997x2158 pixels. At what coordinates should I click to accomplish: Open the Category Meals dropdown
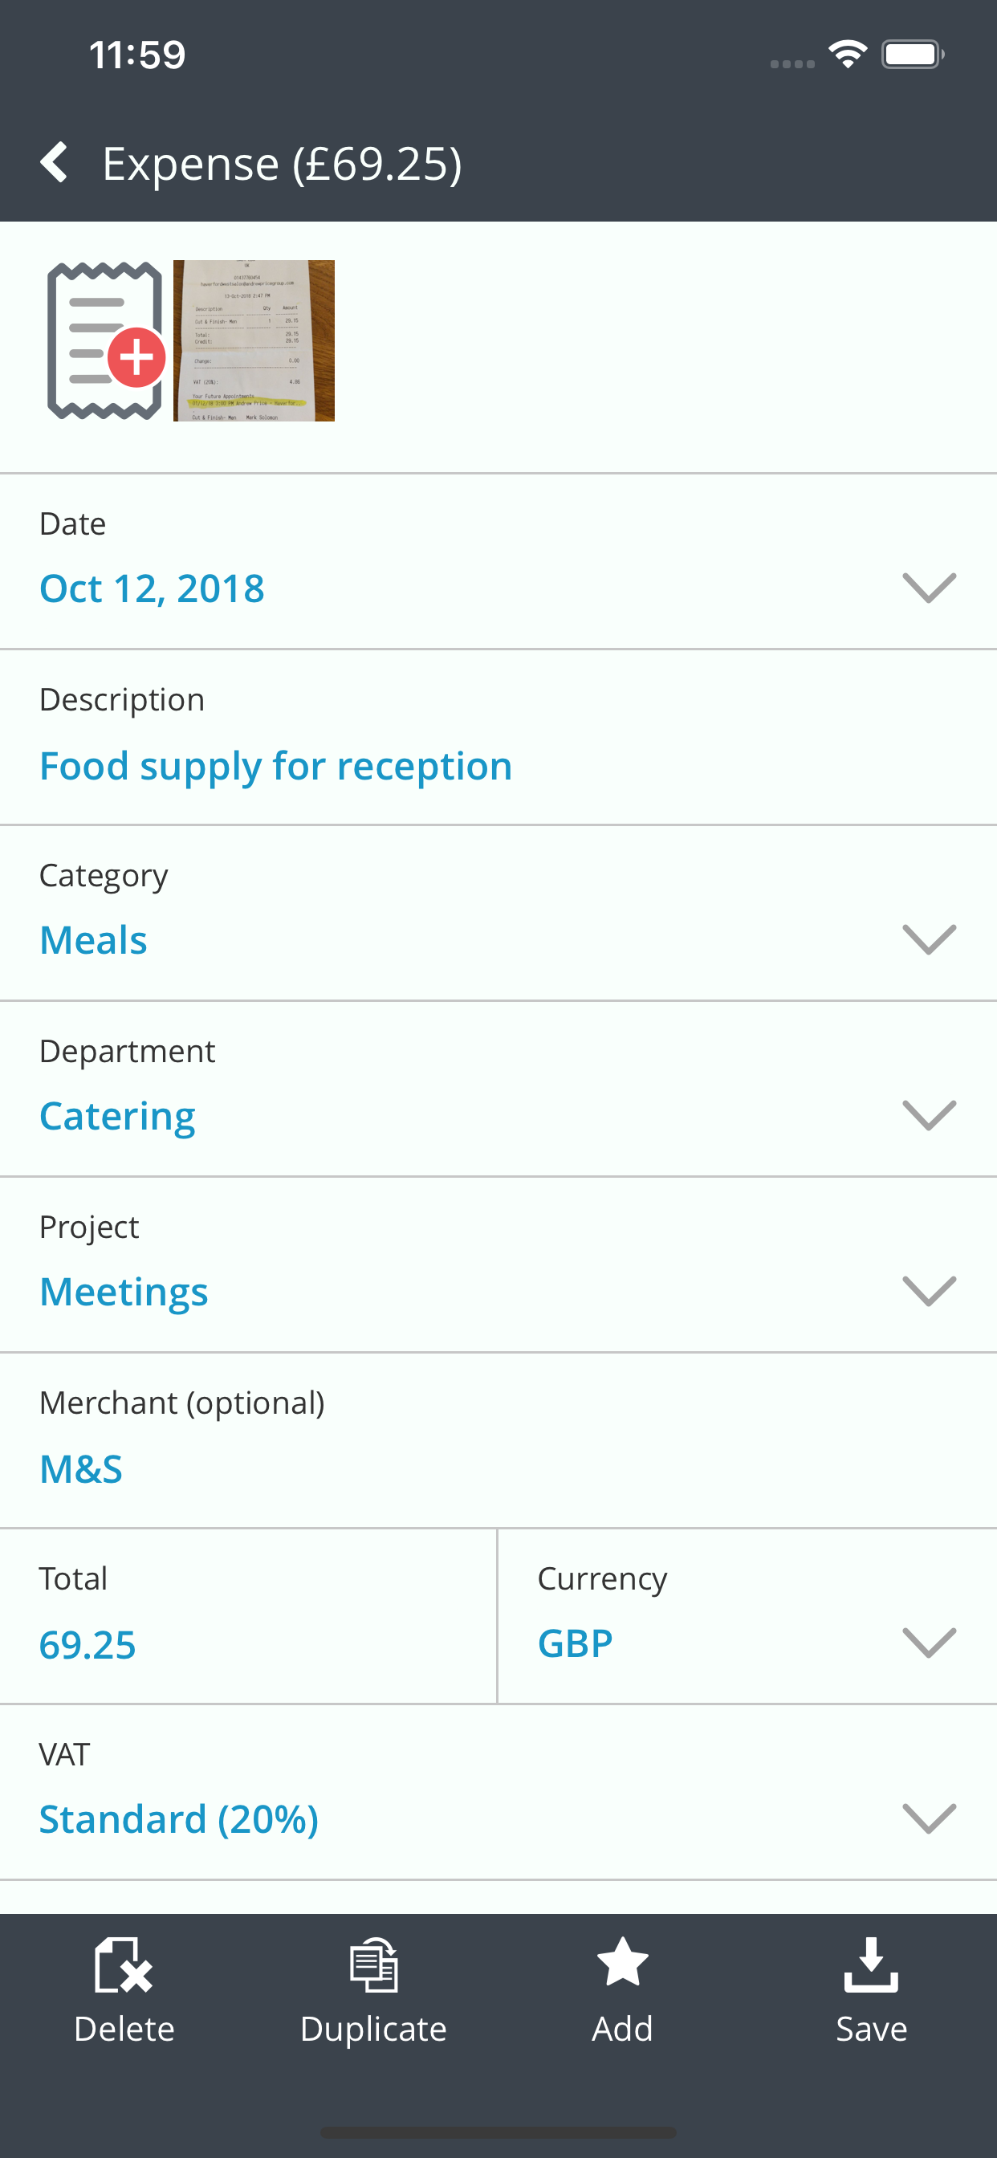[498, 913]
